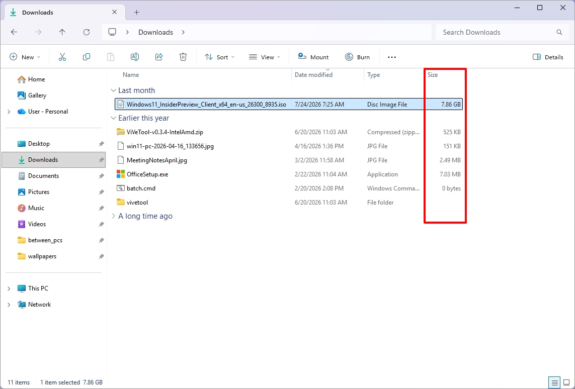
Task: Expand User - Personal OneDrive tree
Action: coord(9,112)
